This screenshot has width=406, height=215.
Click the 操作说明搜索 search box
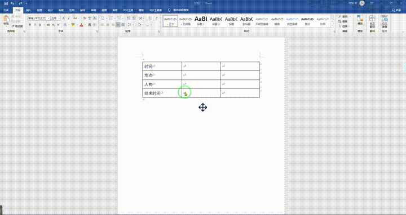click(180, 10)
